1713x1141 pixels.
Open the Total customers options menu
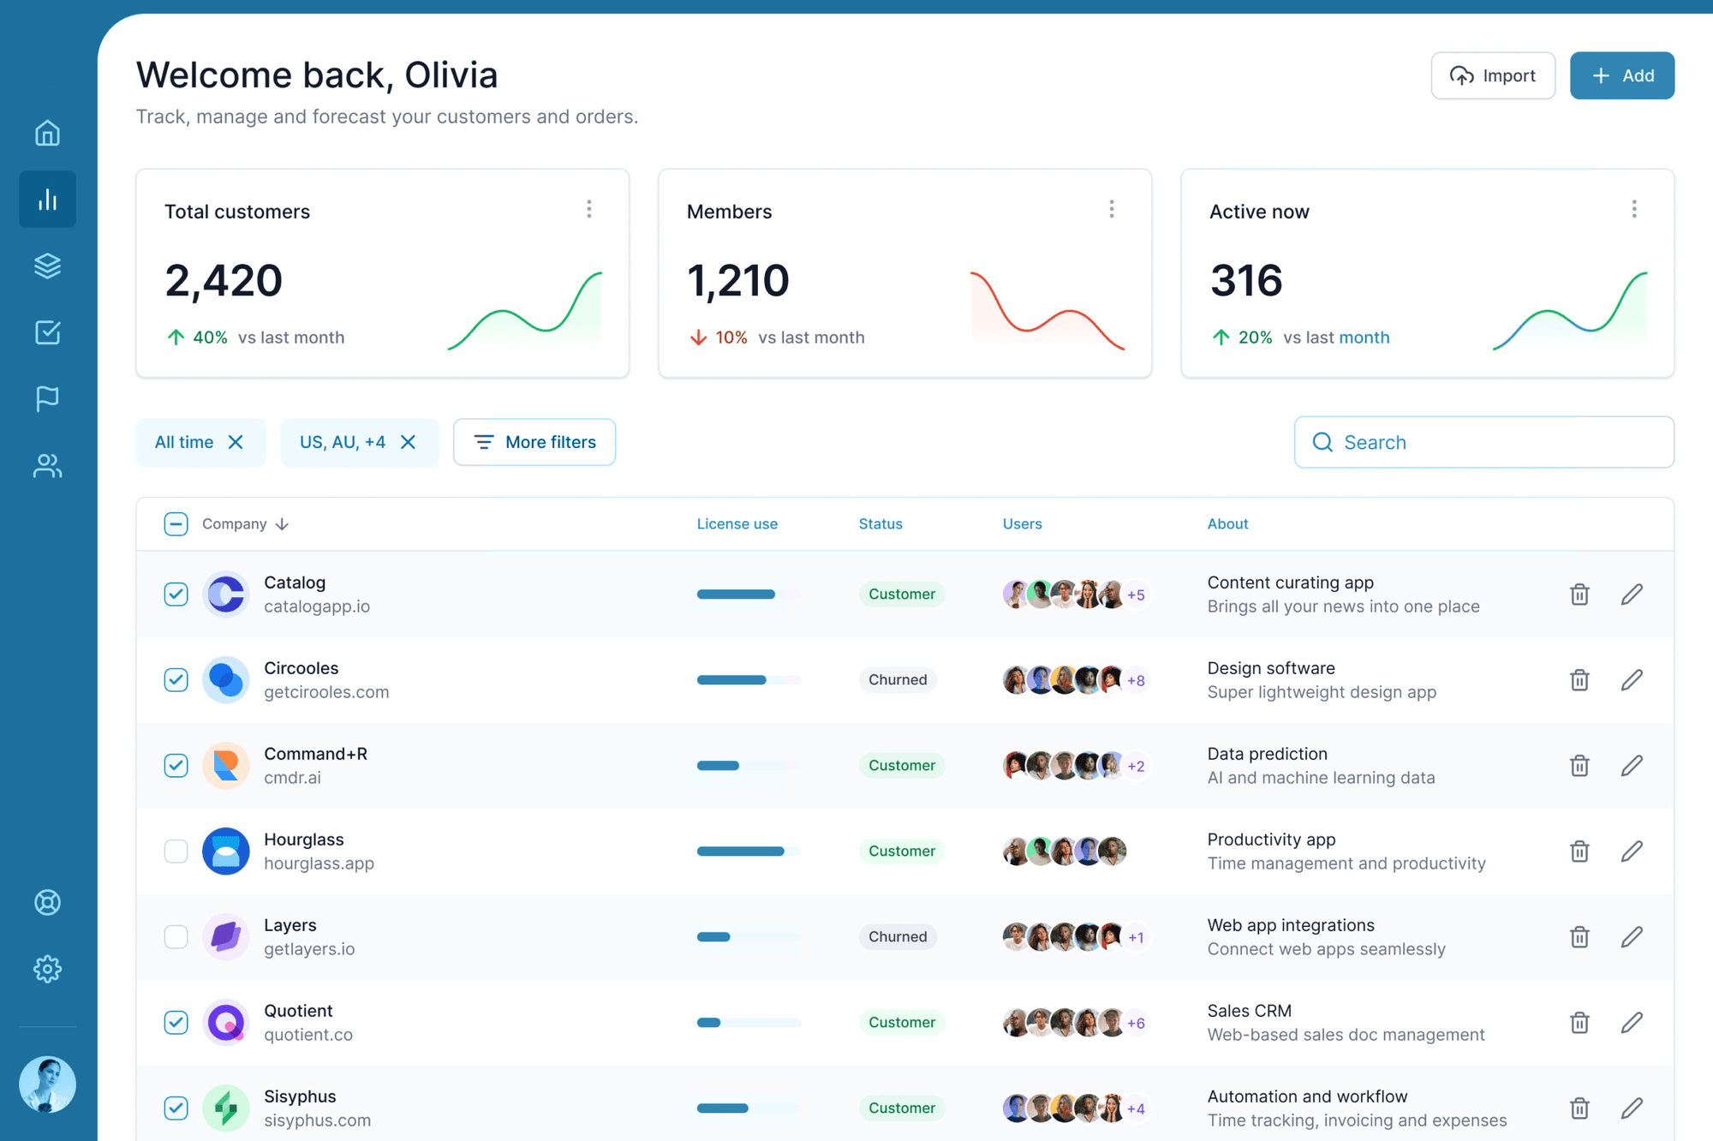click(x=589, y=208)
